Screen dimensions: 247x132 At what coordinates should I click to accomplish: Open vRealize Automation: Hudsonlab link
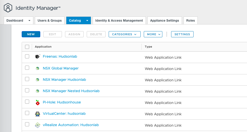pos(71,125)
